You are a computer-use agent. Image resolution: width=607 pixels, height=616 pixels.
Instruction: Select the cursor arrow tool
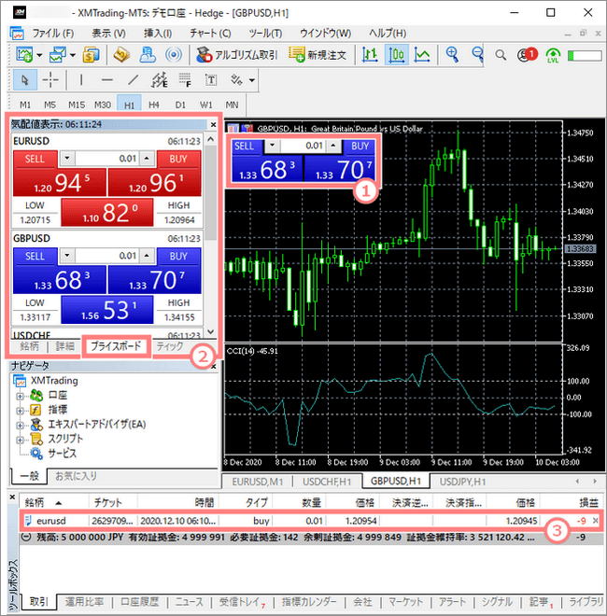25,80
